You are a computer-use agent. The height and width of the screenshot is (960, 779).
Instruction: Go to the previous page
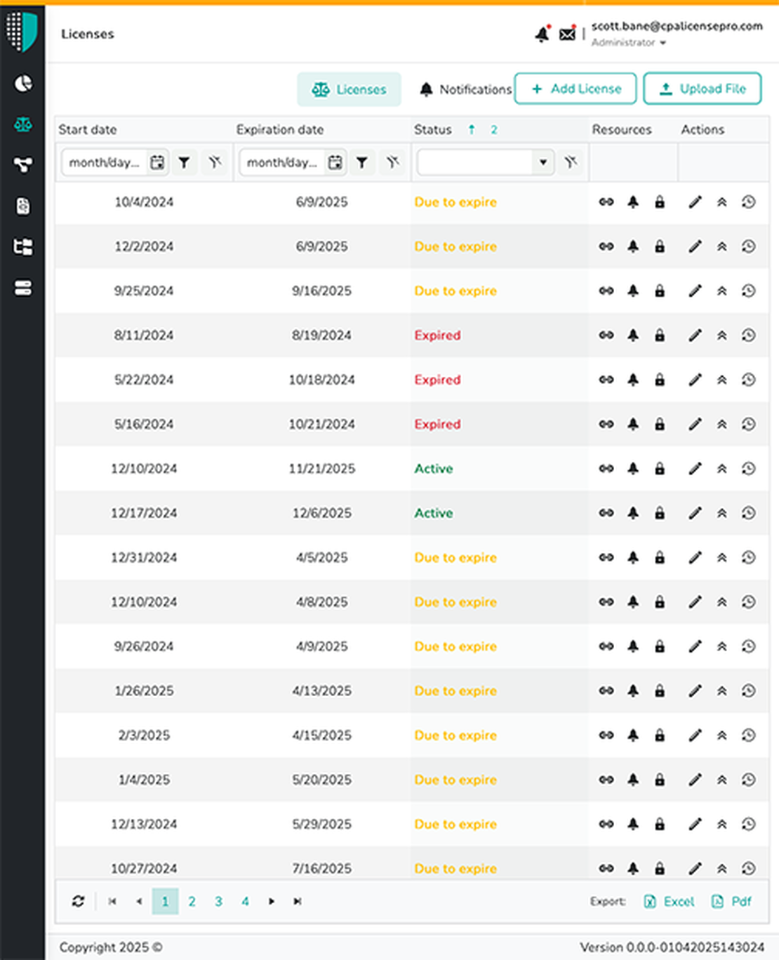click(x=138, y=902)
